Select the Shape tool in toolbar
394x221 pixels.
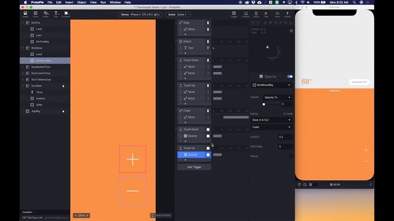pyautogui.click(x=46, y=14)
